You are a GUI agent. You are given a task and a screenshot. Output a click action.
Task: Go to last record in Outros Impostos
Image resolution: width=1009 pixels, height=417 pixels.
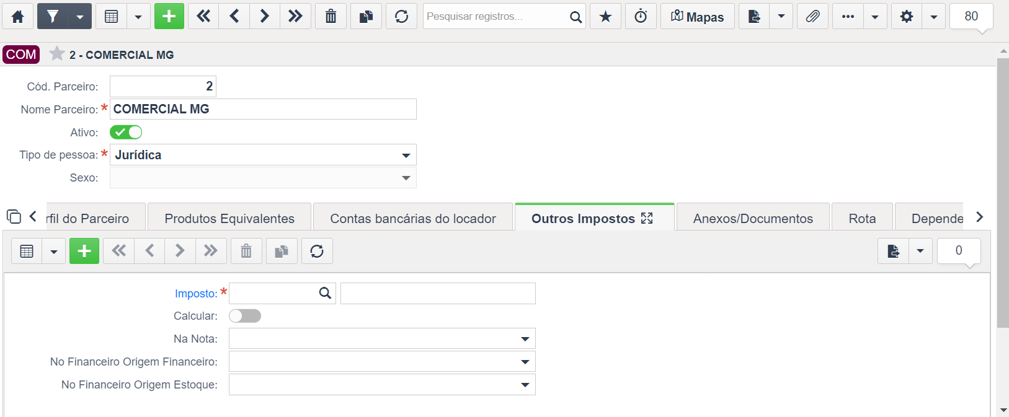(x=211, y=251)
